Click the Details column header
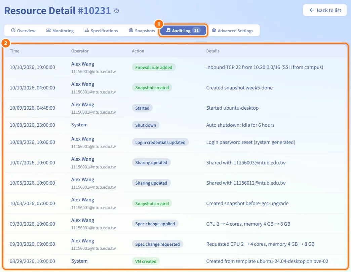Screen dimensions: 351x272 (213, 51)
